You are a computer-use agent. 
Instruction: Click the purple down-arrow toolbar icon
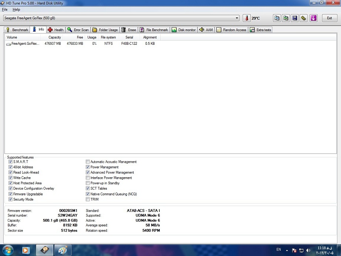tap(314, 18)
